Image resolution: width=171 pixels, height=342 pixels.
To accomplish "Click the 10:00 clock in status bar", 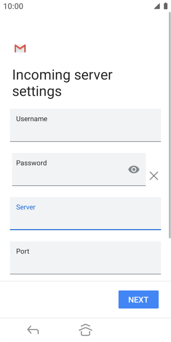I will [13, 6].
